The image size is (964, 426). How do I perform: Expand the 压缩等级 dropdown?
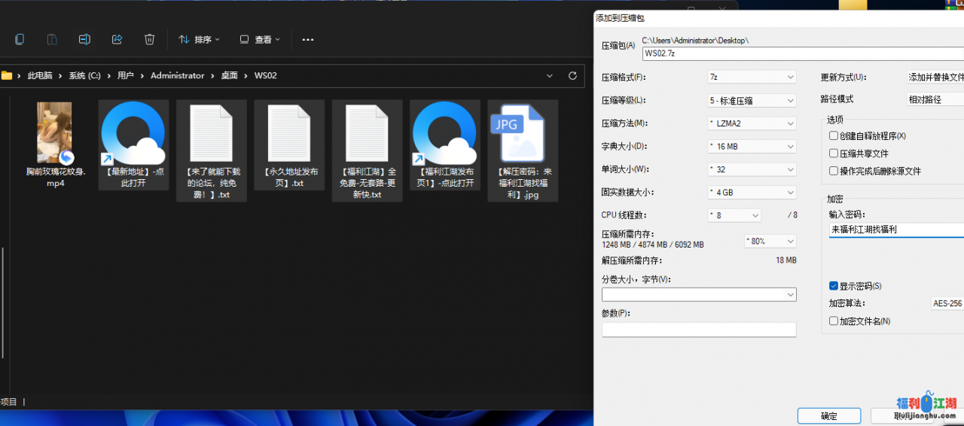[751, 100]
